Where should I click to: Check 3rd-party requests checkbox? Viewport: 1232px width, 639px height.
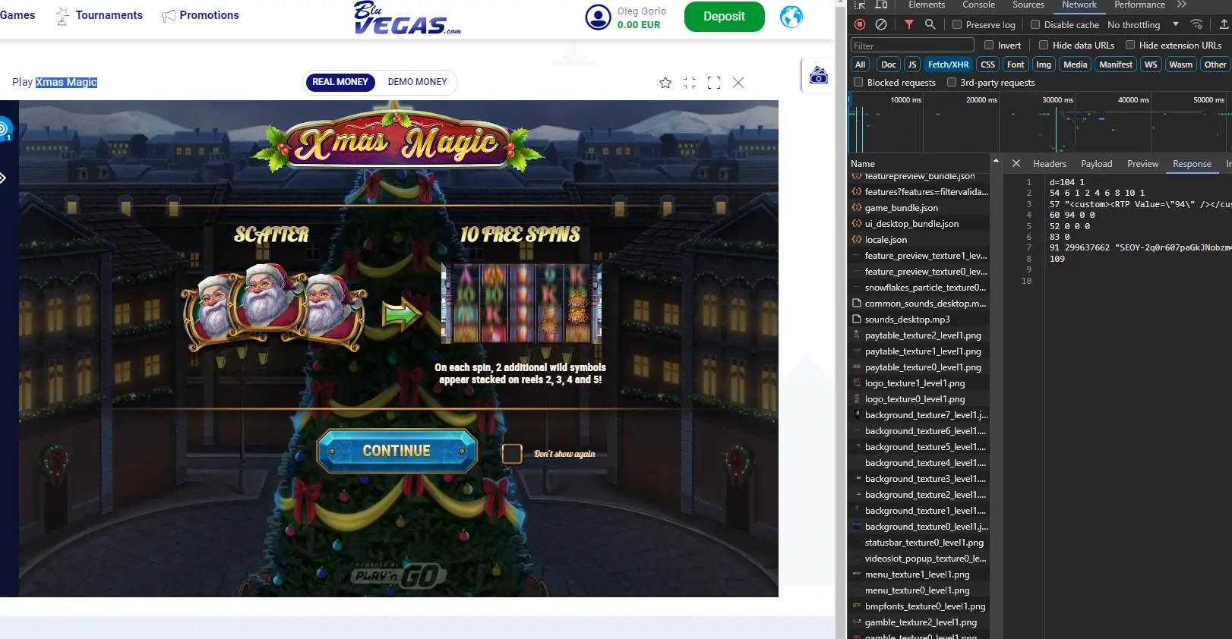pyautogui.click(x=952, y=82)
